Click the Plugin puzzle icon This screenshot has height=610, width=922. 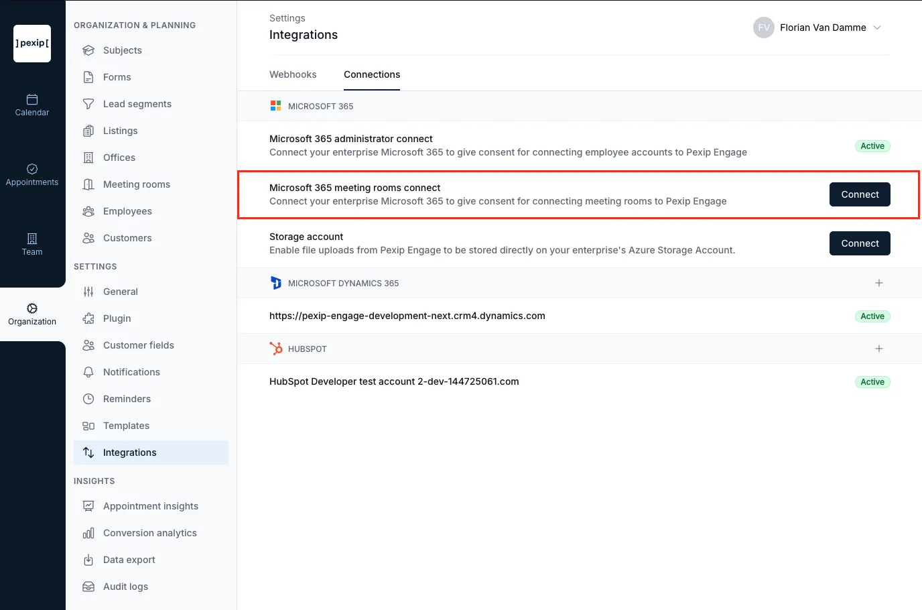click(x=88, y=318)
